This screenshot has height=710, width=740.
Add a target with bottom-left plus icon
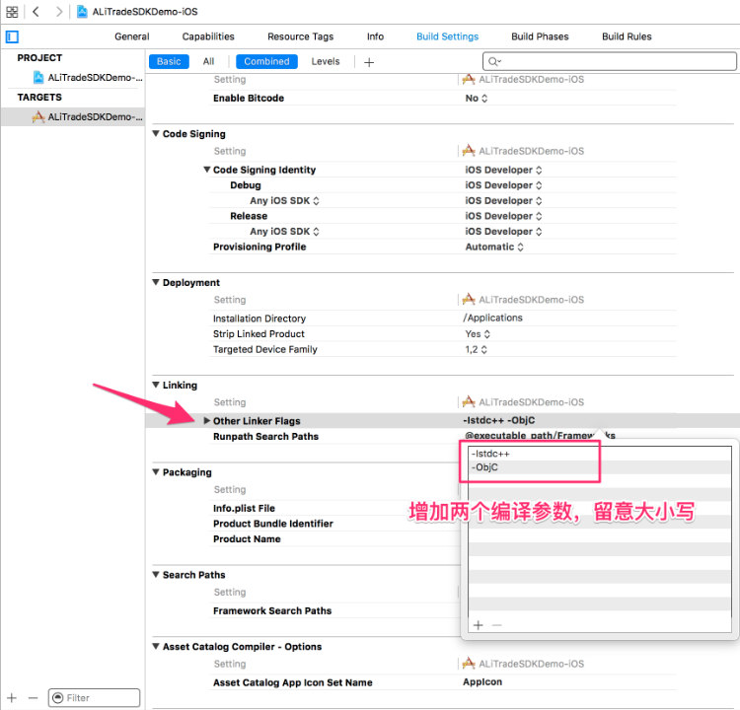click(12, 697)
